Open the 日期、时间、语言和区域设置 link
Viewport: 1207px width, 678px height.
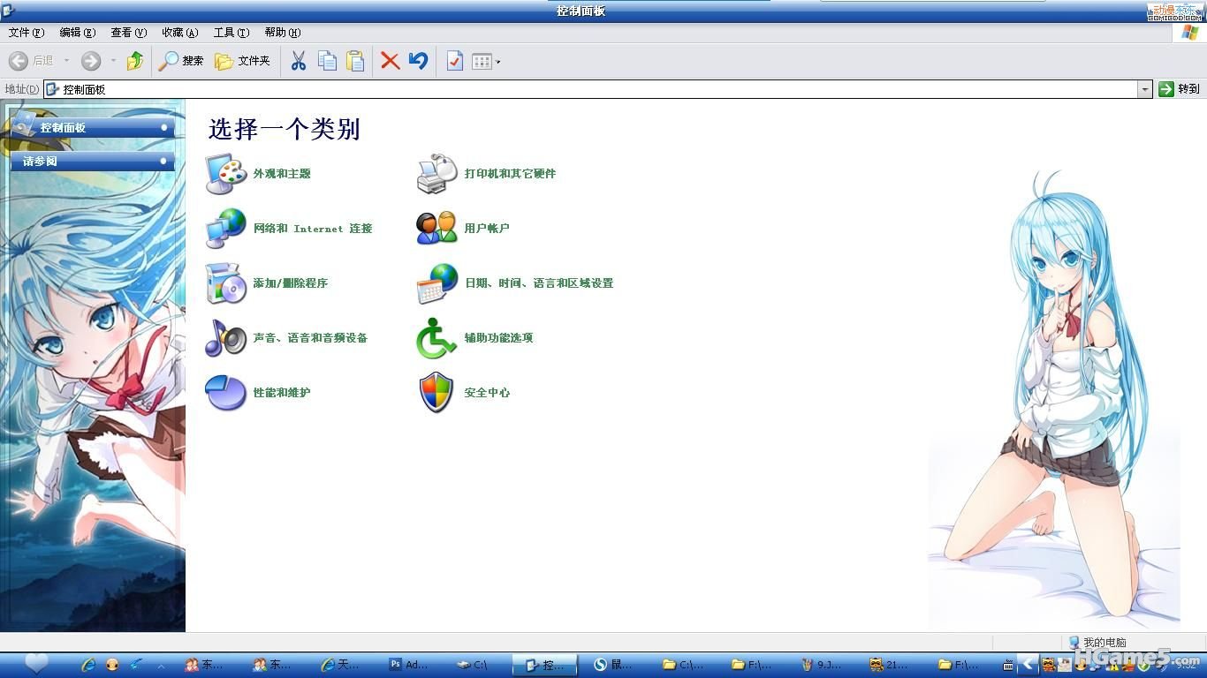pyautogui.click(x=539, y=283)
